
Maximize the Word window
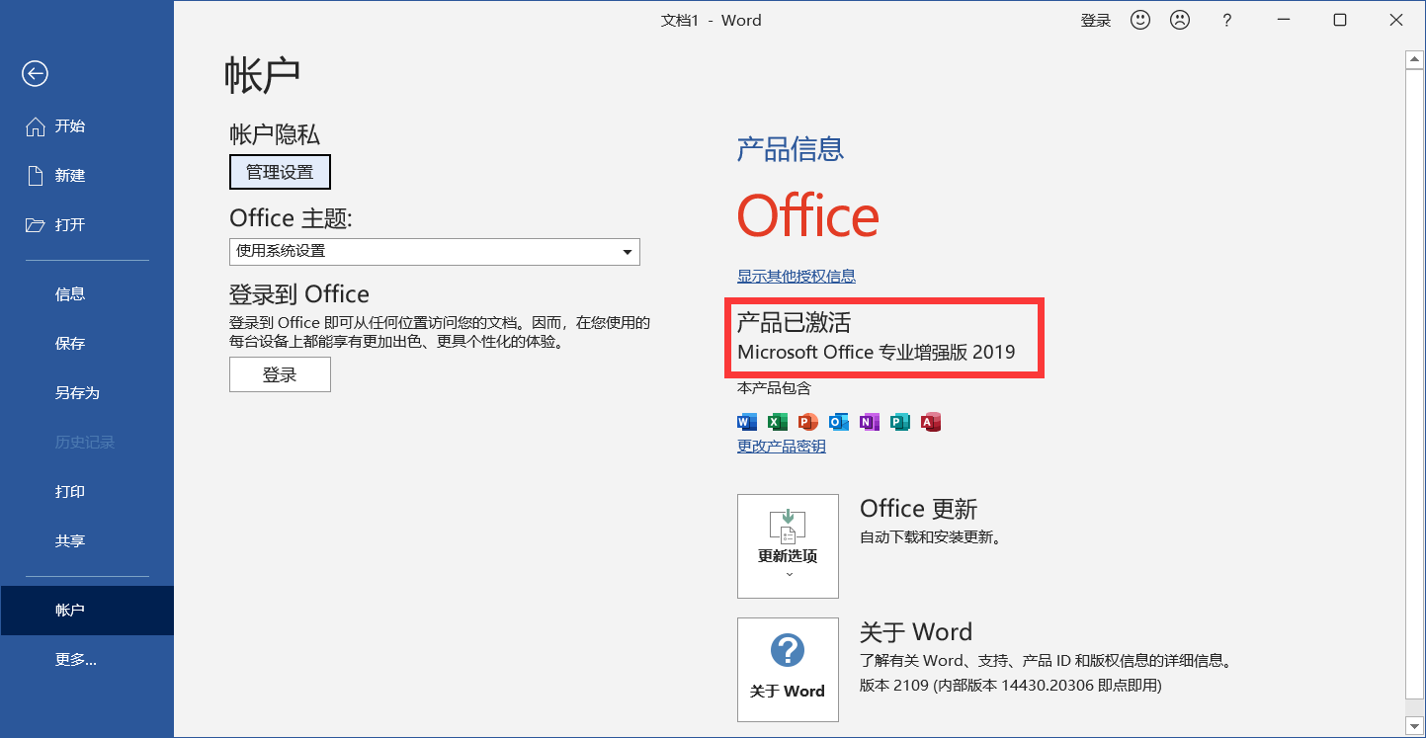click(x=1340, y=20)
